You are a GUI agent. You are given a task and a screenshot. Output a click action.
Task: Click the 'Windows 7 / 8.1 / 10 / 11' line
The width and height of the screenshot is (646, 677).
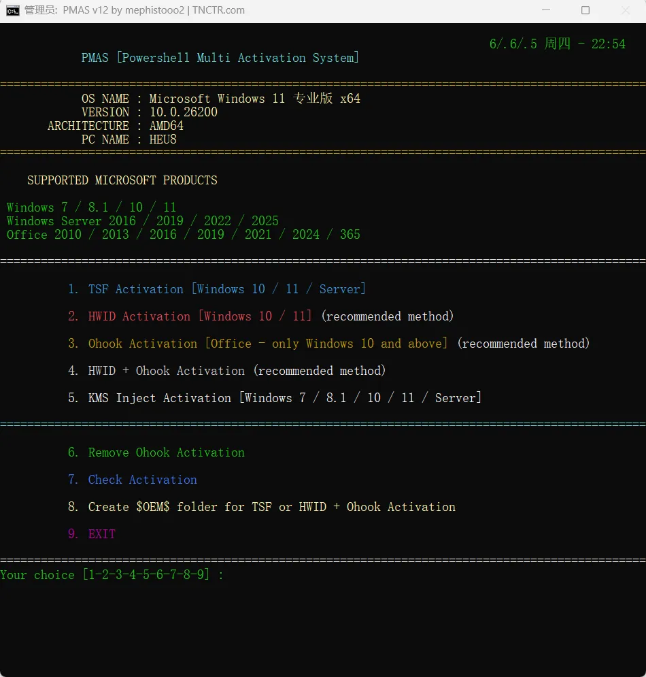coord(92,208)
